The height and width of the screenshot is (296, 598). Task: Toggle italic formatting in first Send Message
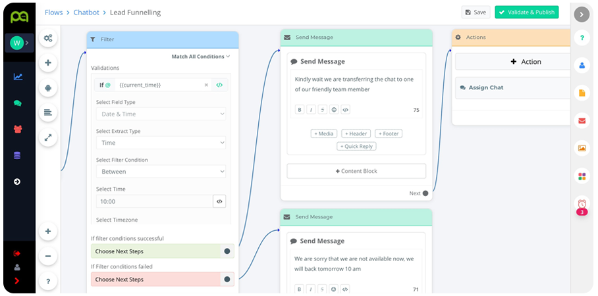[311, 110]
